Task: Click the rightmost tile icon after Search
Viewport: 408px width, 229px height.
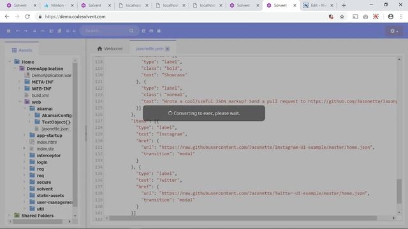Action: 159,31
